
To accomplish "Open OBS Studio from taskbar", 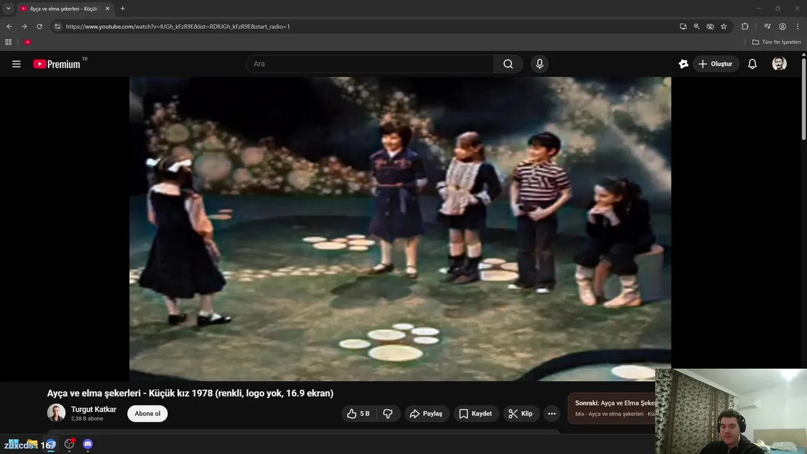I will coord(69,445).
